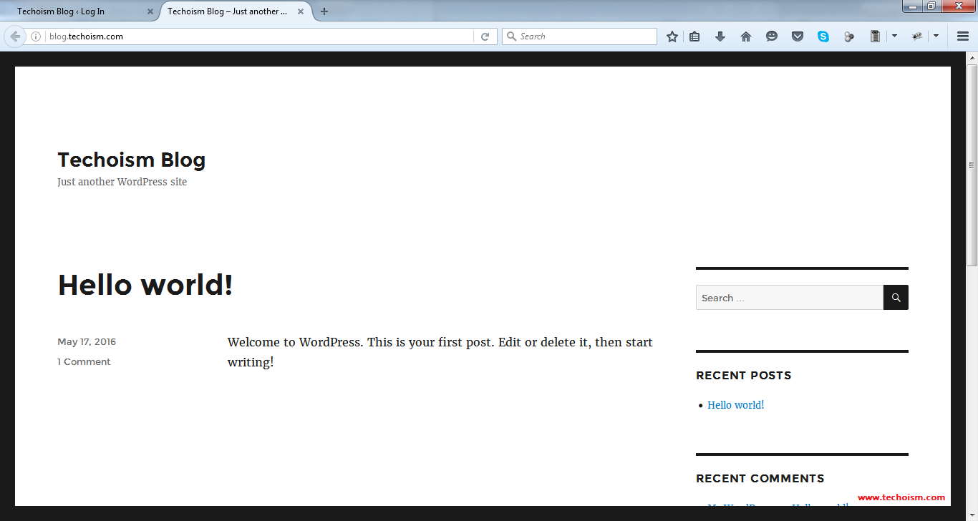Open a new tab with the plus button

[324, 11]
